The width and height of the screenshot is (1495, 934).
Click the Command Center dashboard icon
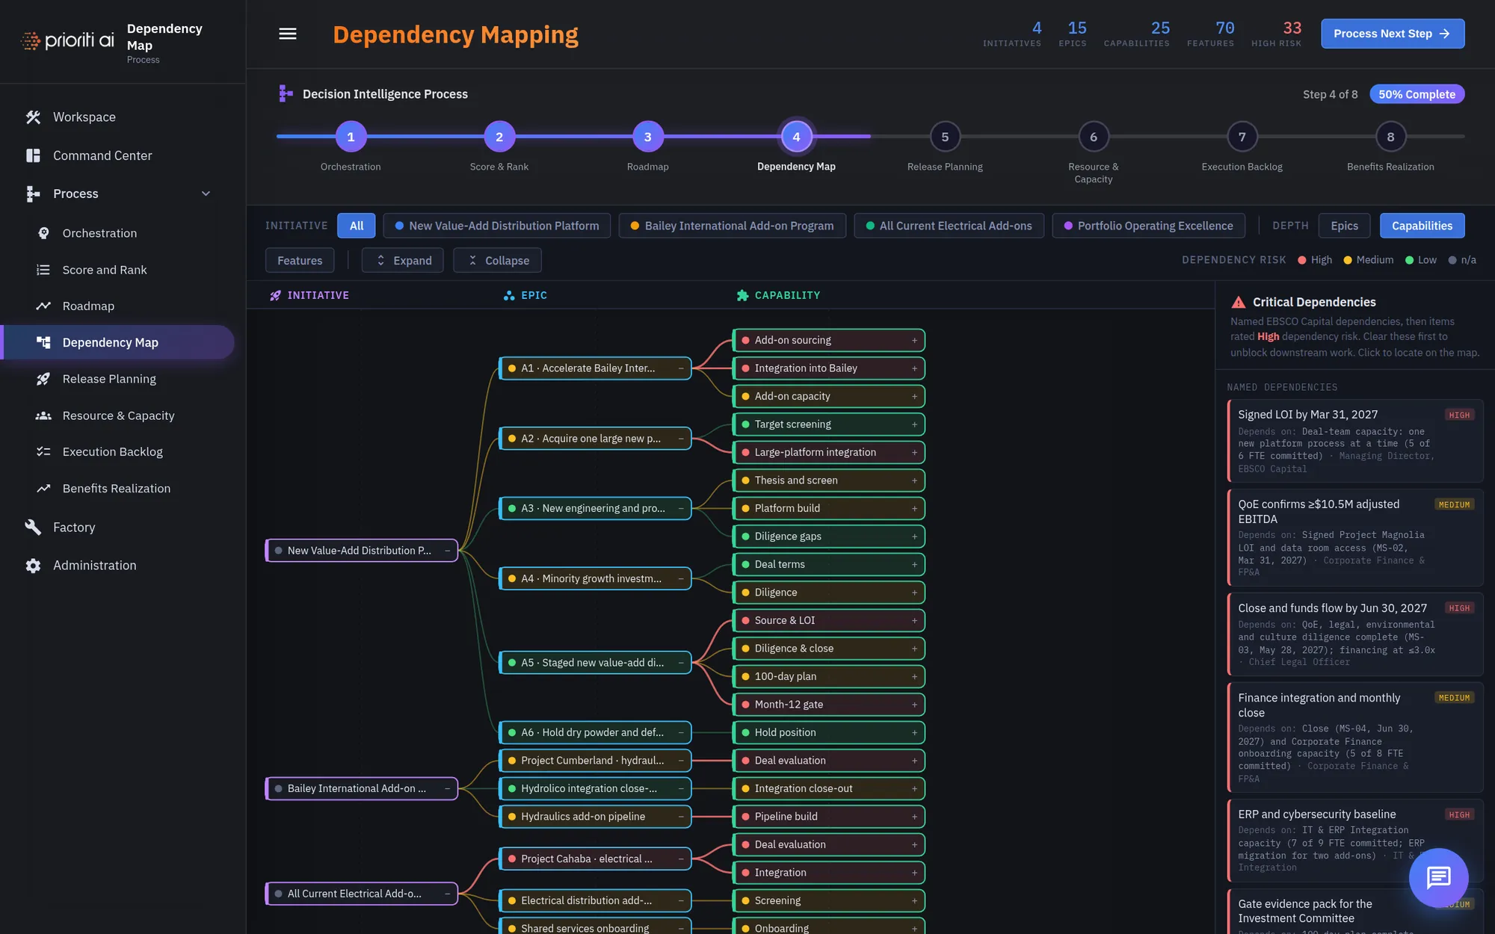pyautogui.click(x=33, y=155)
